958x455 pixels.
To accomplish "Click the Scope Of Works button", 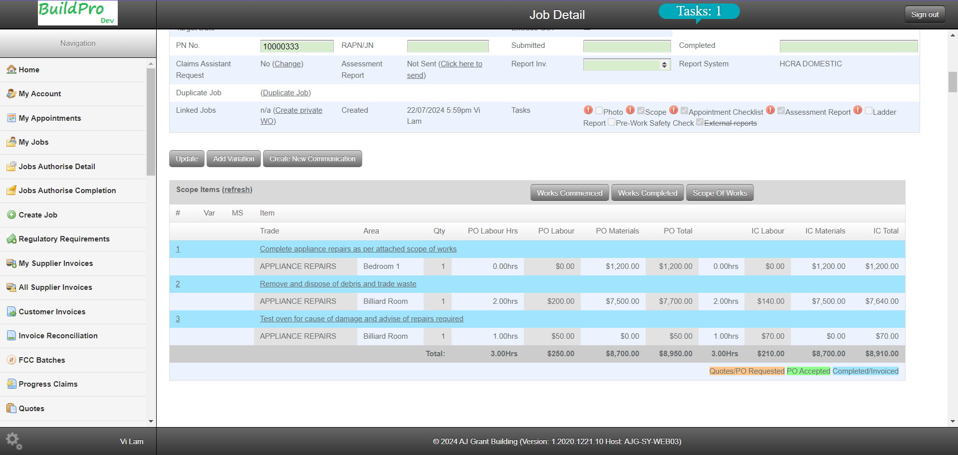I will coord(720,193).
